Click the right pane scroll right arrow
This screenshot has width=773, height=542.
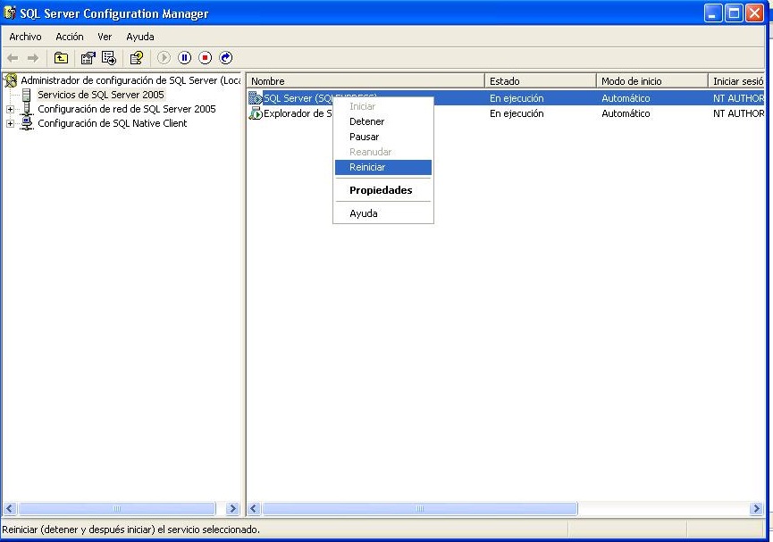click(756, 508)
